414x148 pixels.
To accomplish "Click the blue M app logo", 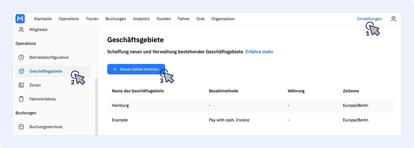I will 20,19.
